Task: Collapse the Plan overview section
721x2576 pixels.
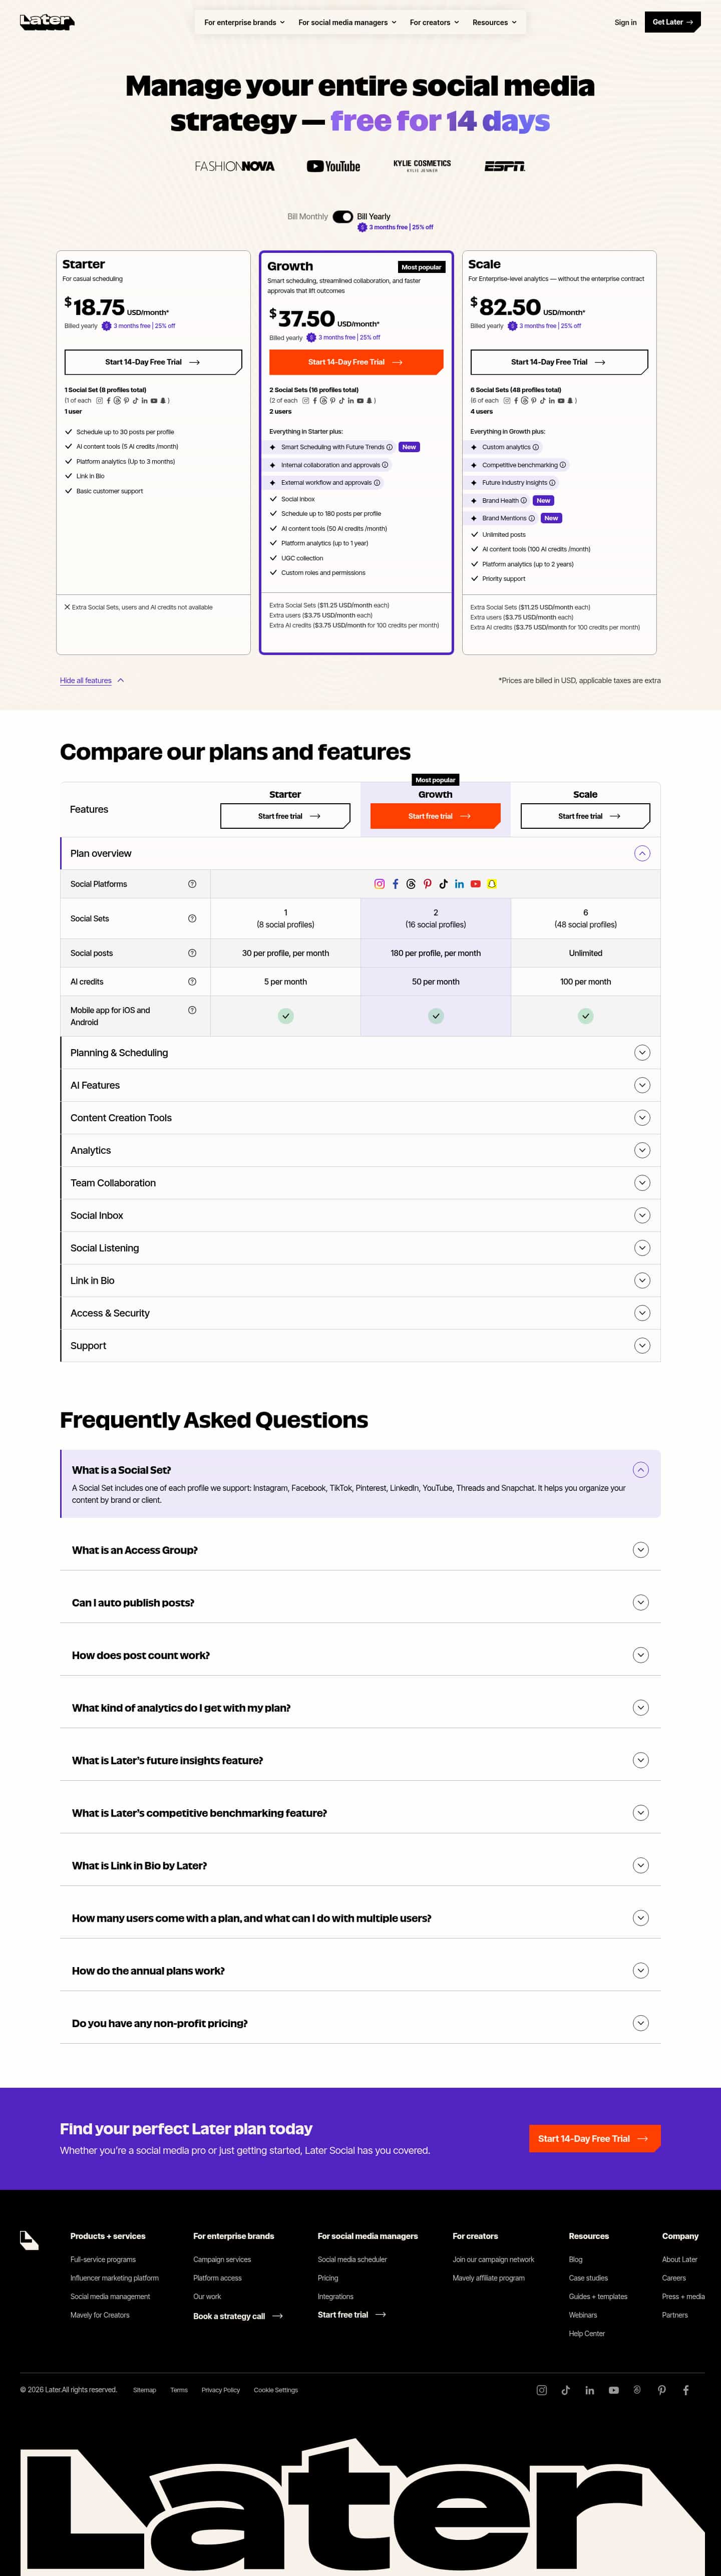Action: pos(642,853)
